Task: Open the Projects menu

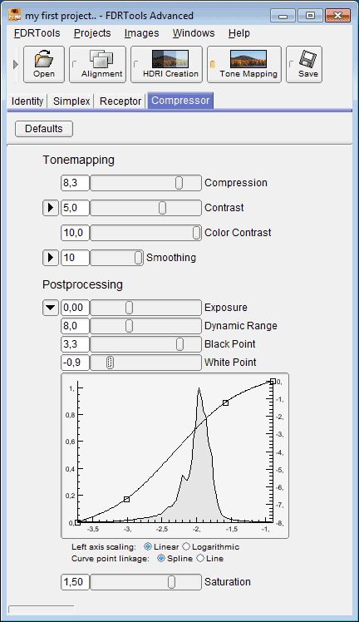Action: (92, 33)
